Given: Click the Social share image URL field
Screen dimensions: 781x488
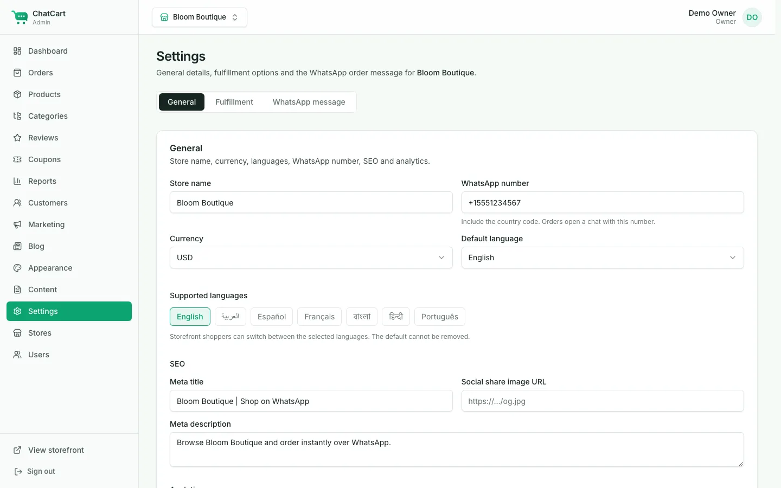Looking at the screenshot, I should 603,401.
